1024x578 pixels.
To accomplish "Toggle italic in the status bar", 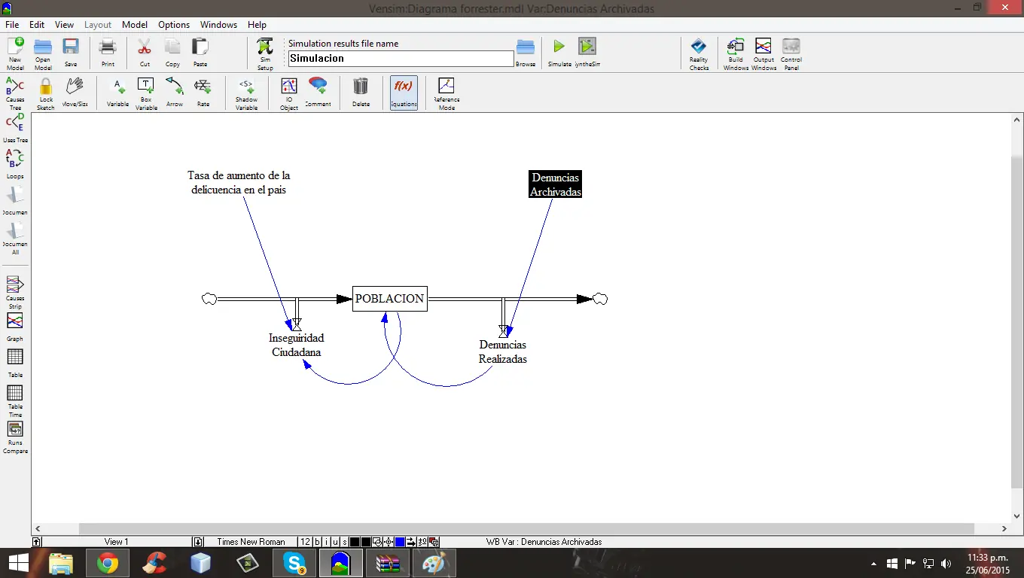I will pos(326,542).
